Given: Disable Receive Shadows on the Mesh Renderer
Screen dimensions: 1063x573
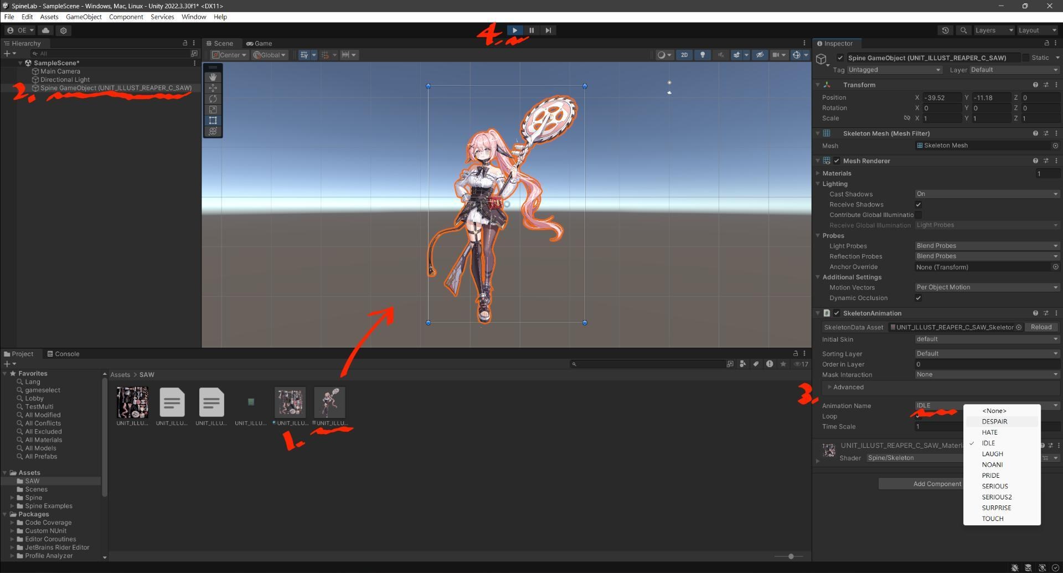Looking at the screenshot, I should click(x=918, y=204).
